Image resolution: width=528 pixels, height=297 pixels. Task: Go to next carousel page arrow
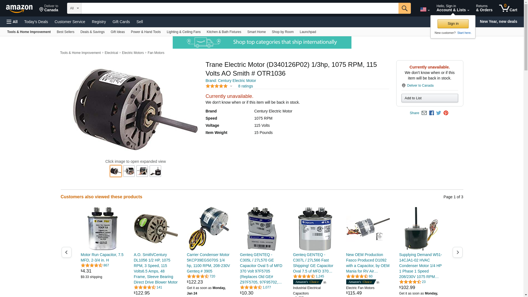458,252
